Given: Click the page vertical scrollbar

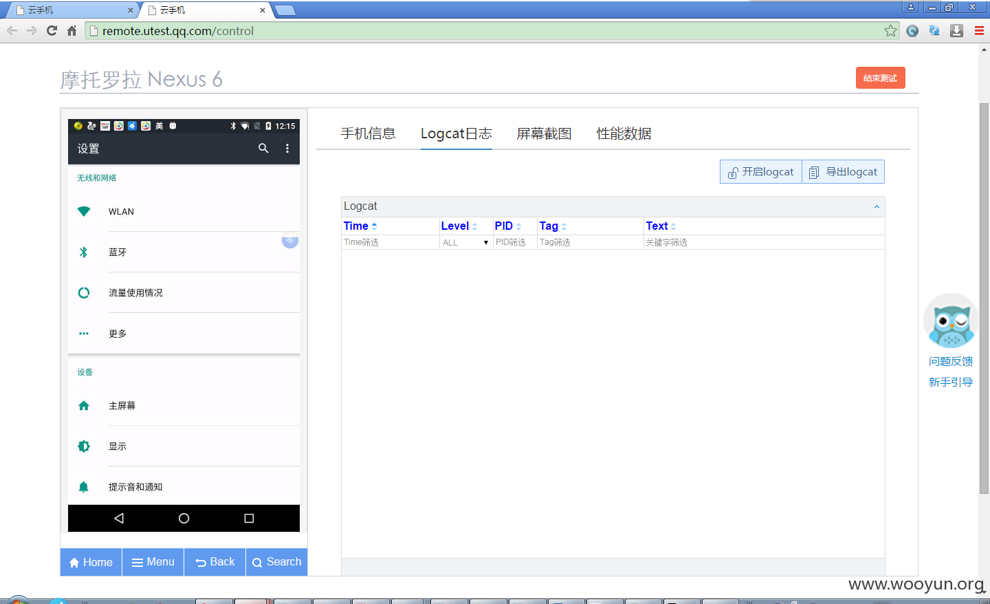Looking at the screenshot, I should click(x=984, y=298).
